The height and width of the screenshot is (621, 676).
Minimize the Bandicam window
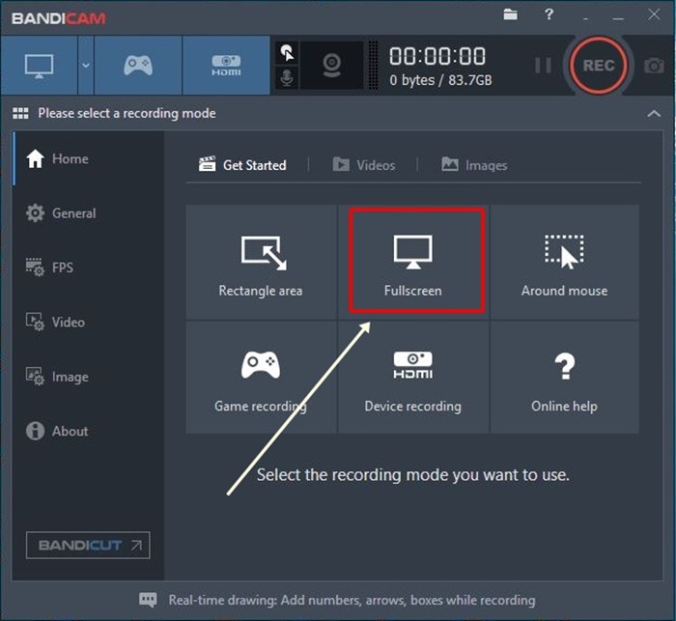click(x=618, y=16)
